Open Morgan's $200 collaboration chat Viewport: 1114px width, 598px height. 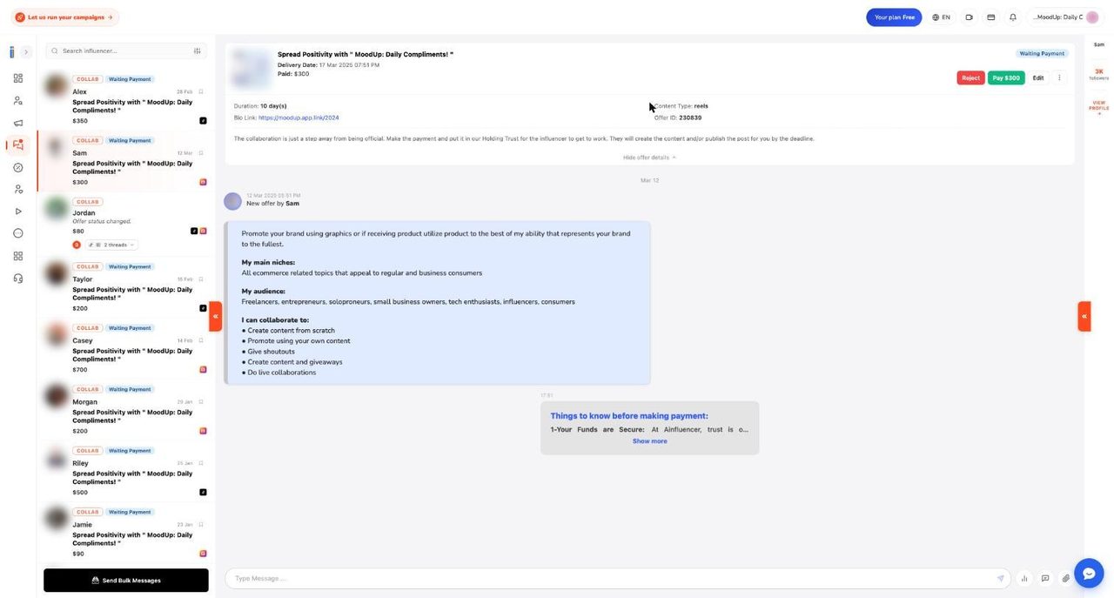pyautogui.click(x=125, y=411)
